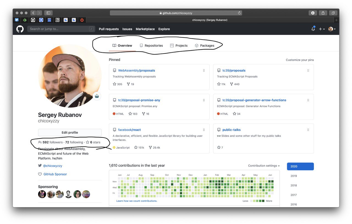The width and height of the screenshot is (352, 224).
Task: Open Marketplace in the header
Action: tap(145, 29)
